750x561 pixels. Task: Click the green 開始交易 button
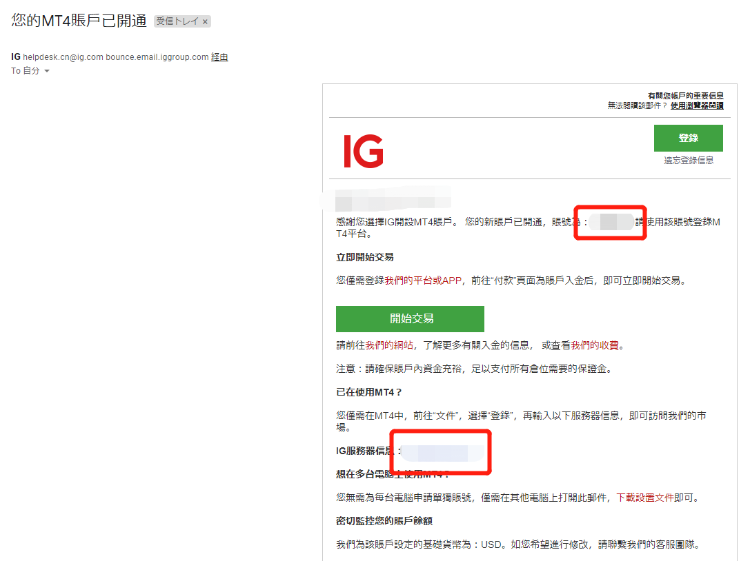410,318
